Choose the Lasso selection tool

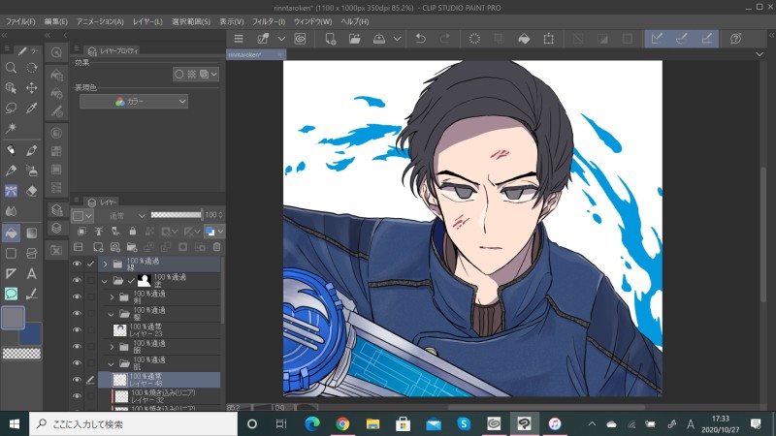click(x=11, y=108)
